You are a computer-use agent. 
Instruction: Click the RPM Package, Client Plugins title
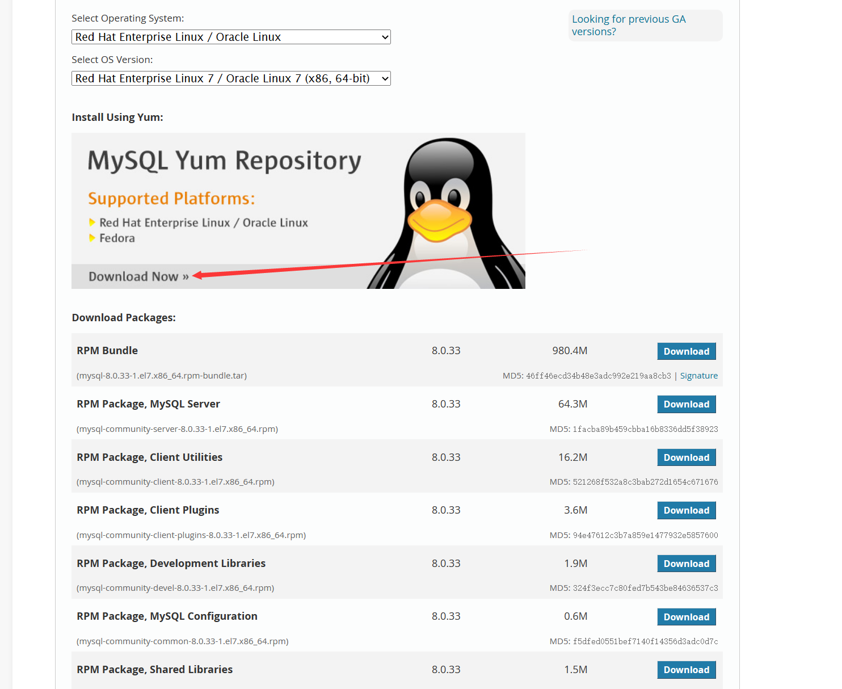click(148, 510)
